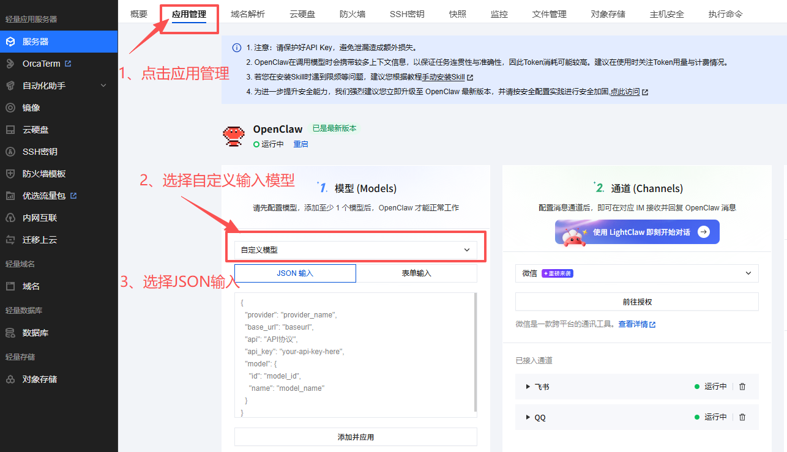Open the 点此访问 security link
Screen dimensions: 787x452
[x=625, y=92]
